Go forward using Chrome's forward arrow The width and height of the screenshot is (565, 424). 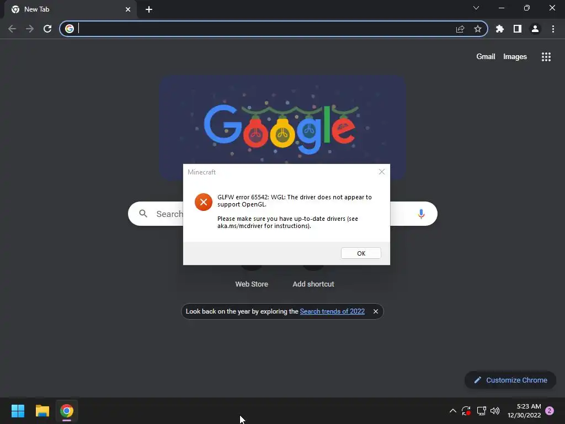point(30,29)
